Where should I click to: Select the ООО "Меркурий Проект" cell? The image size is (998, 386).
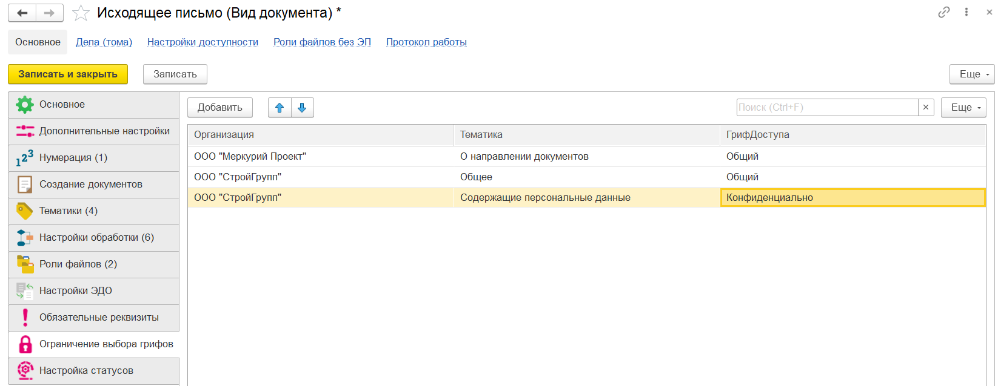320,157
